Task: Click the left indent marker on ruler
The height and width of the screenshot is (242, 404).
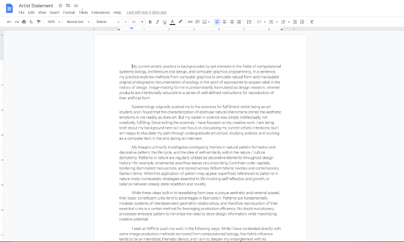Action: pyautogui.click(x=119, y=30)
